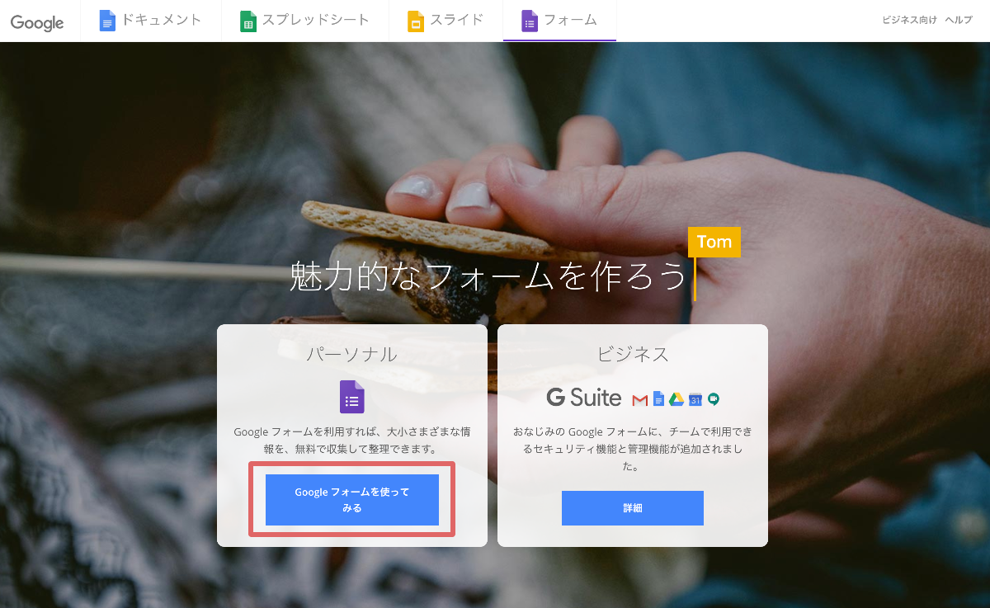This screenshot has width=990, height=608.
Task: Click the 魅力的なフォームを作ろう headline
Action: 488,276
